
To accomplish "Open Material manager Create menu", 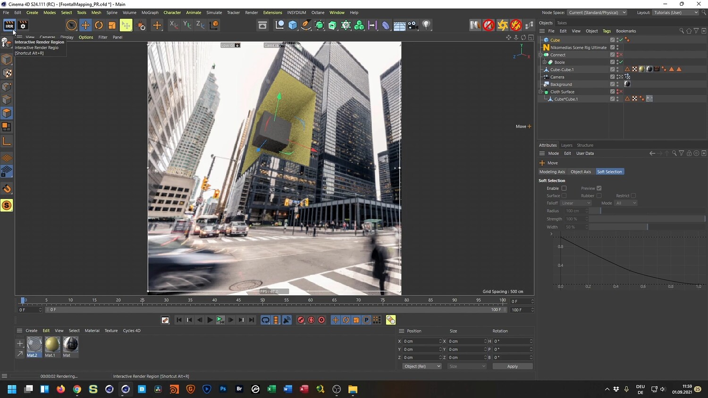I will [32, 331].
